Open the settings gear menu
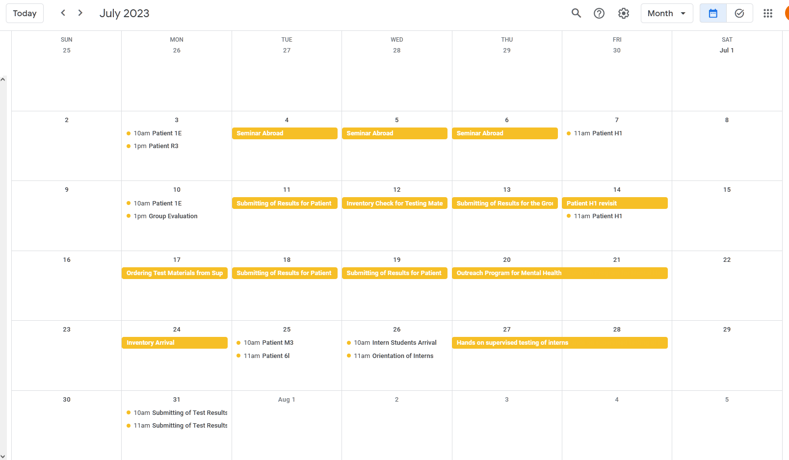Image resolution: width=789 pixels, height=460 pixels. (x=624, y=13)
